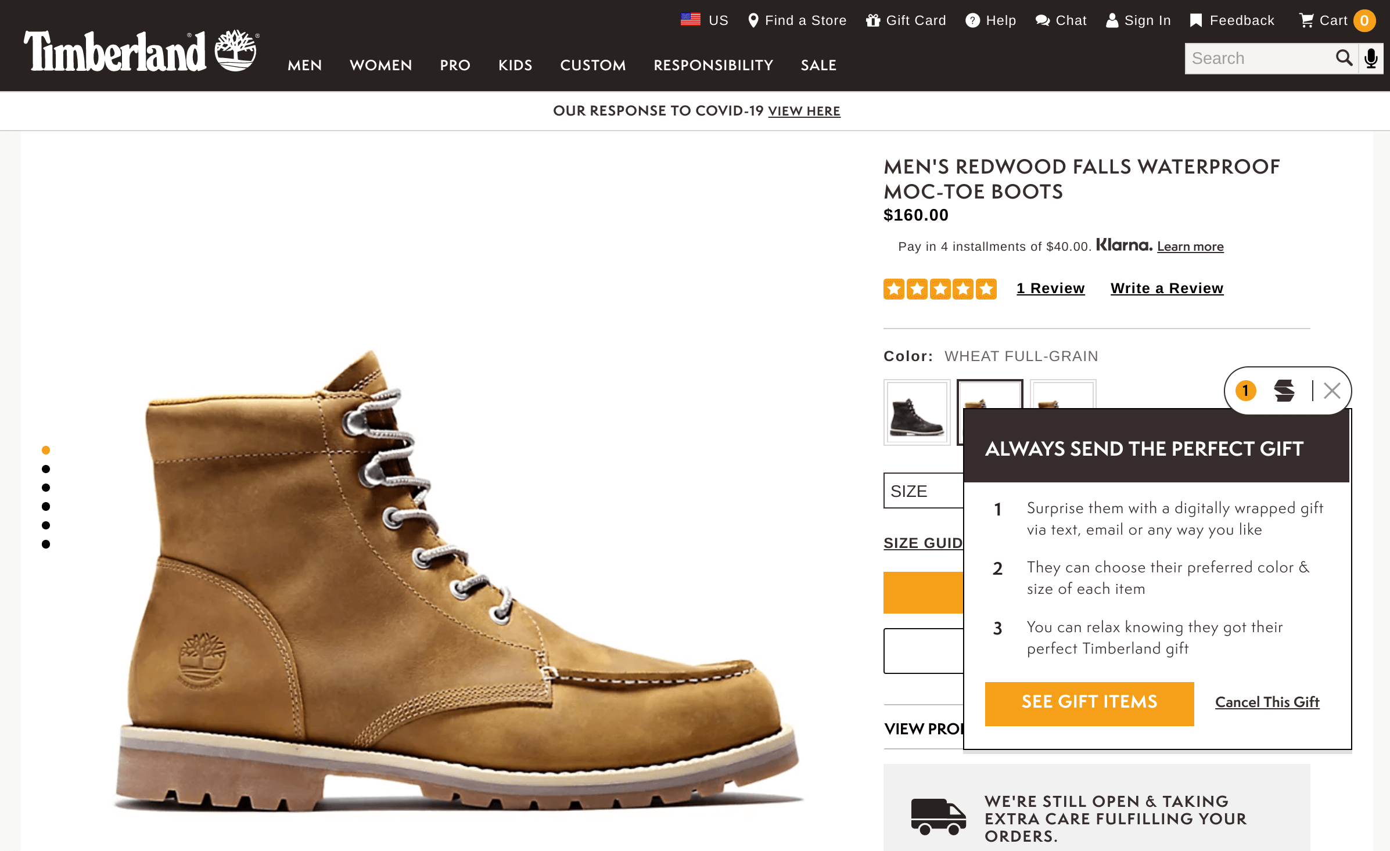Select the fourth image carousel dot

[x=46, y=507]
